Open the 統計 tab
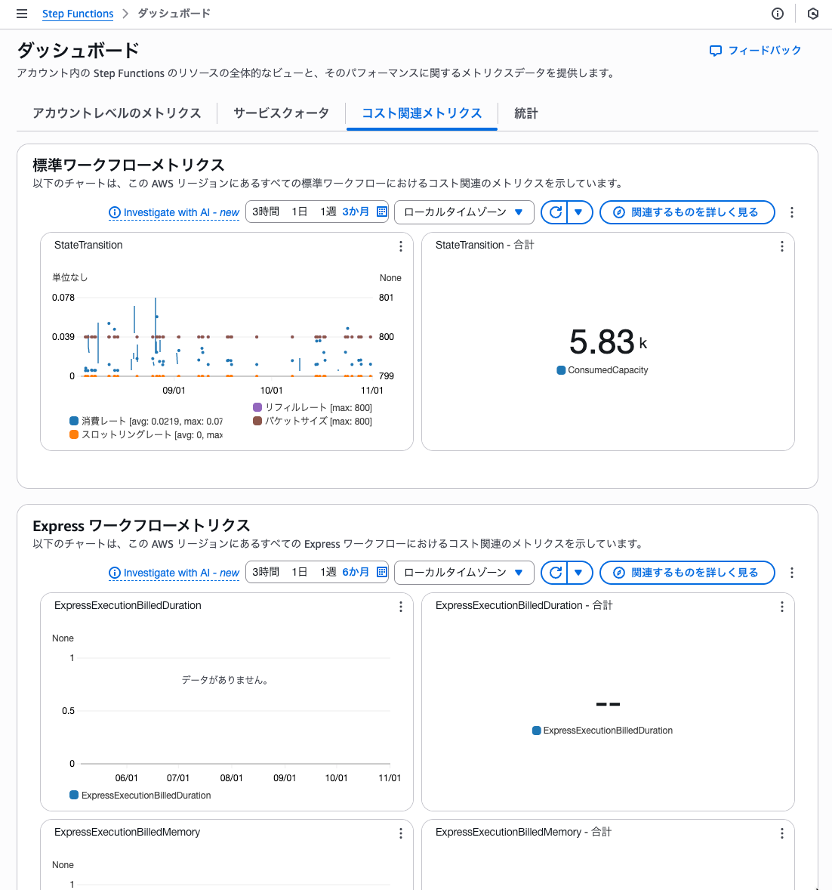This screenshot has height=890, width=832. [x=525, y=113]
